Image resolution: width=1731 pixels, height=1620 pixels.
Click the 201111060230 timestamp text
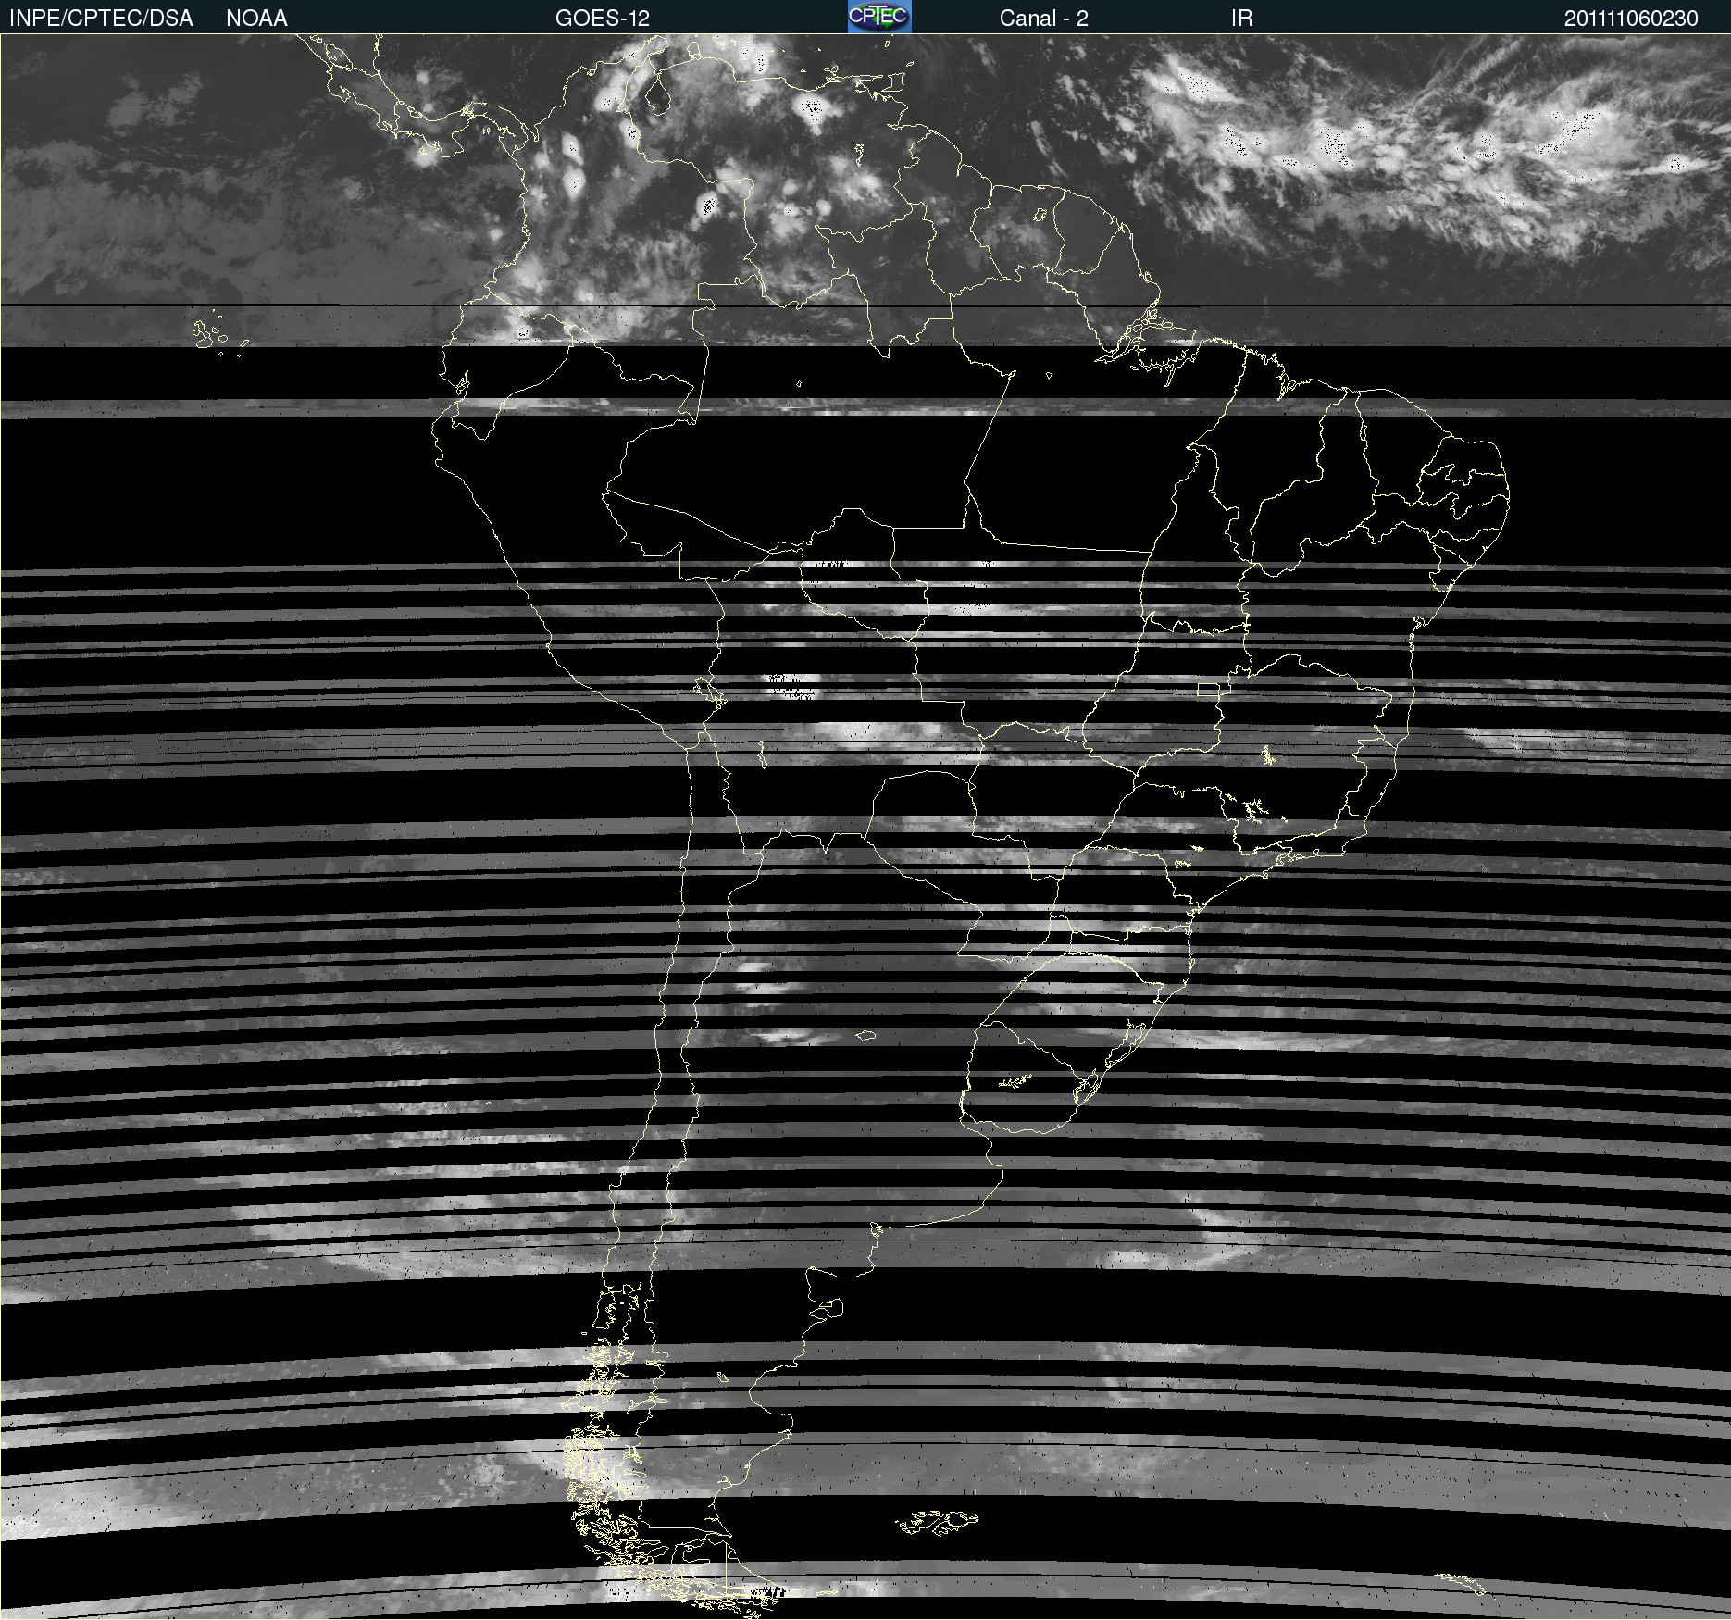coord(1631,19)
